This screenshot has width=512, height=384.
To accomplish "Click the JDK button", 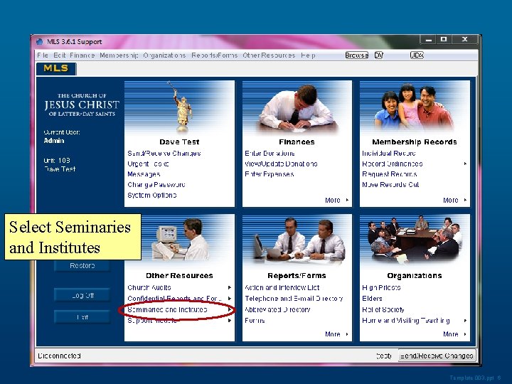I will (x=417, y=55).
